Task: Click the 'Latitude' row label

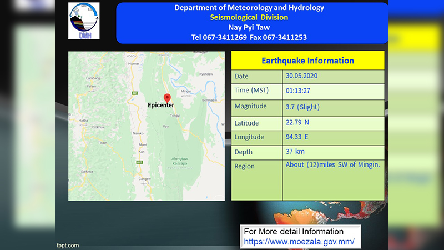Action: [x=246, y=123]
